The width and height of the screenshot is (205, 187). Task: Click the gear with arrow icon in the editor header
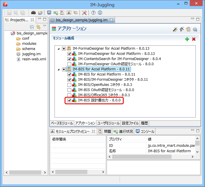coord(195,29)
